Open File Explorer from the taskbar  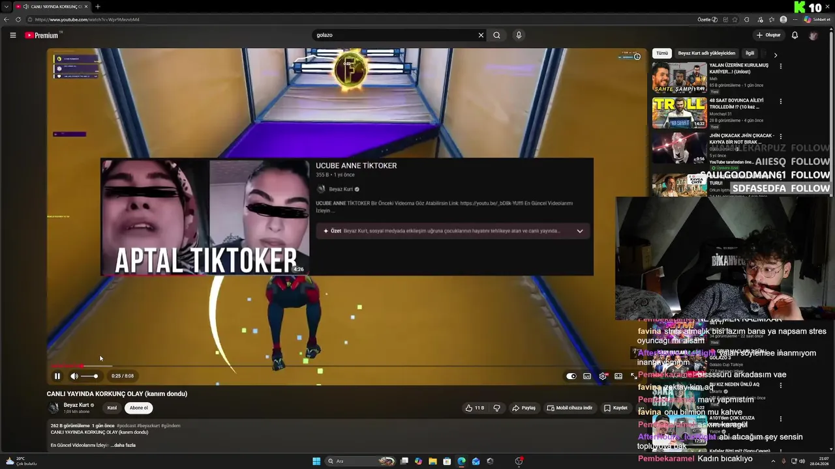433,461
